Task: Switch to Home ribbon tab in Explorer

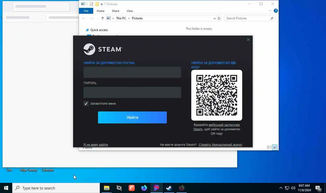Action: [x=101, y=11]
